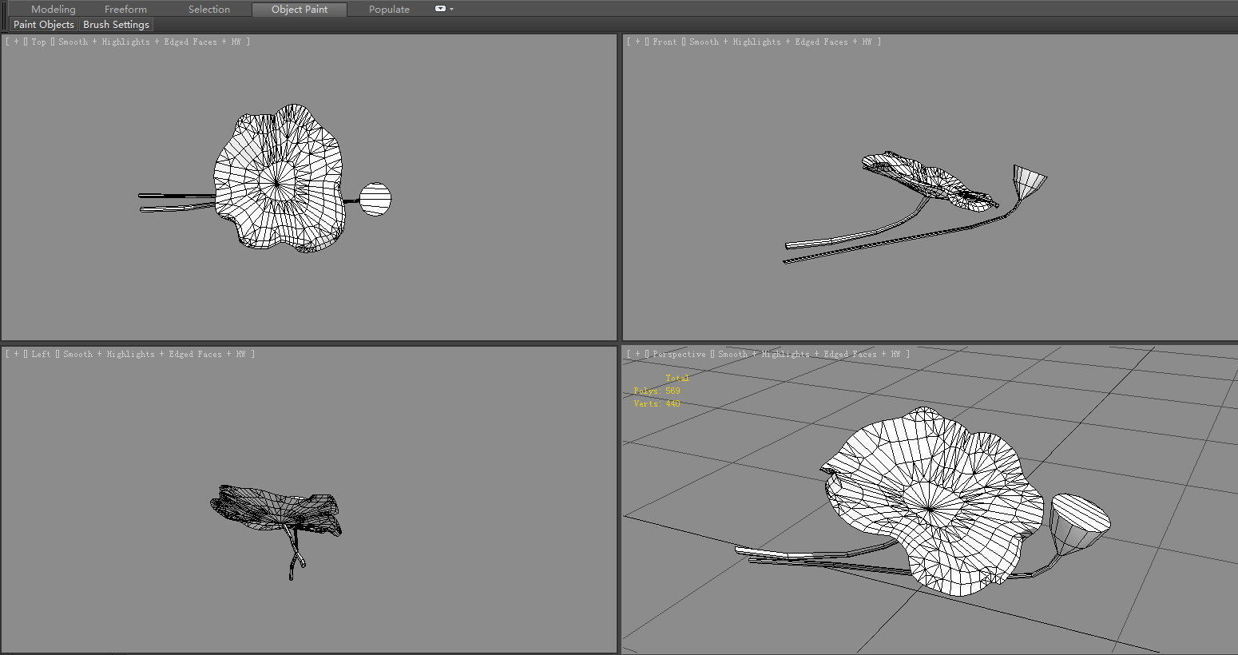Click the yellow 'Total' statistics heading

click(x=677, y=378)
